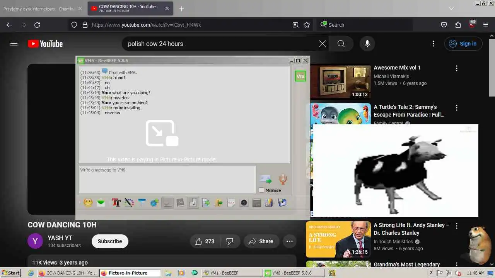Choose font color with the pencil palette icon
Image resolution: width=495 pixels, height=278 pixels.
[129, 203]
